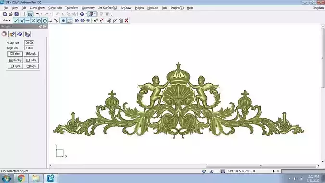Toggle the midpoint snap (horizontal line icon)
This screenshot has width=325, height=183.
[27, 21]
